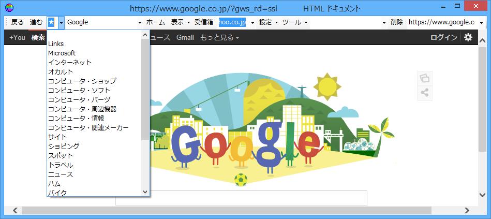Select コンピュータ・パーツ entry
The image size is (491, 219).
pyautogui.click(x=79, y=99)
